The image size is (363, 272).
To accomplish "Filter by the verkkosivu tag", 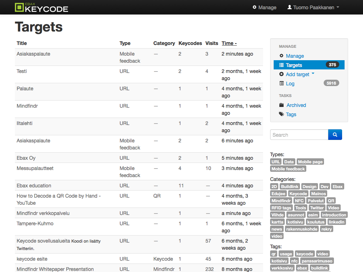I will pyautogui.click(x=282, y=268).
